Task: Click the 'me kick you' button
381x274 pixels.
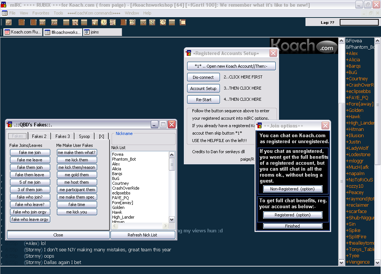Action: [x=77, y=212]
